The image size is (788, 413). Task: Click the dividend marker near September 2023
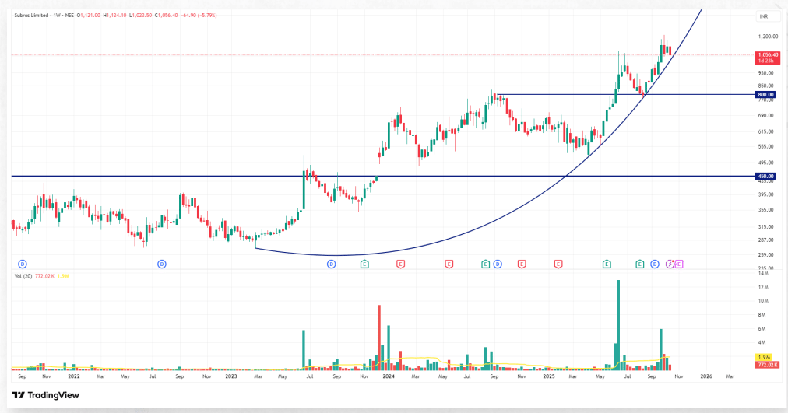(x=331, y=264)
